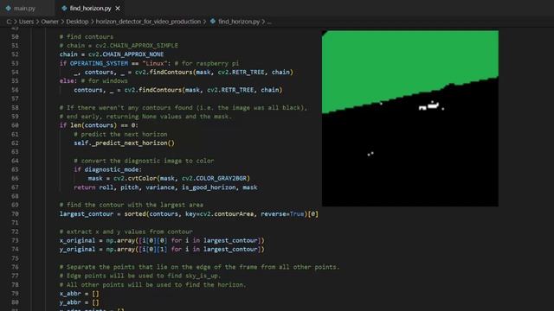
Task: Open the C: drive breadcrumb segment
Action: [9, 22]
